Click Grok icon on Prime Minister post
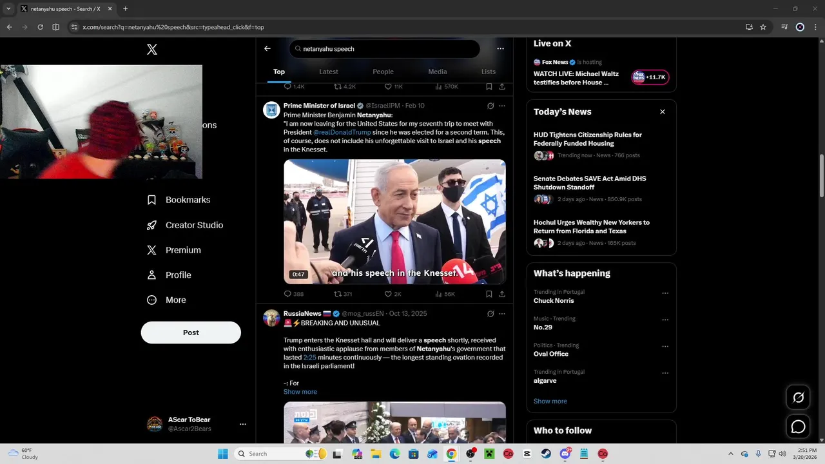 (490, 106)
